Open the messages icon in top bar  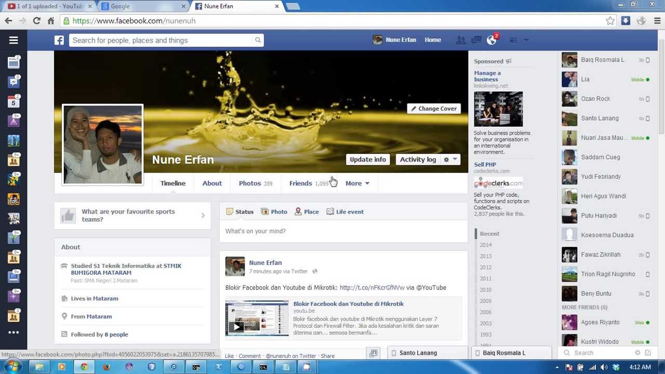coord(476,40)
